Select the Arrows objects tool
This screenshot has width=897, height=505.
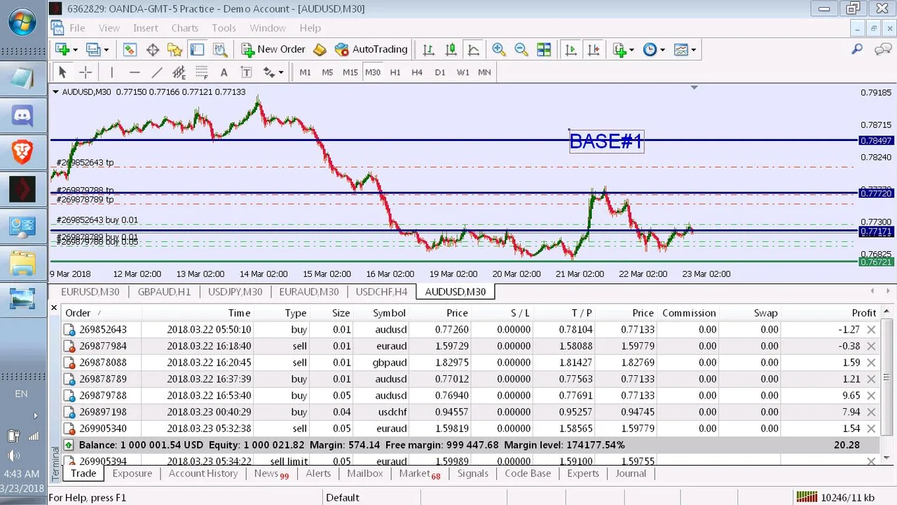[269, 72]
